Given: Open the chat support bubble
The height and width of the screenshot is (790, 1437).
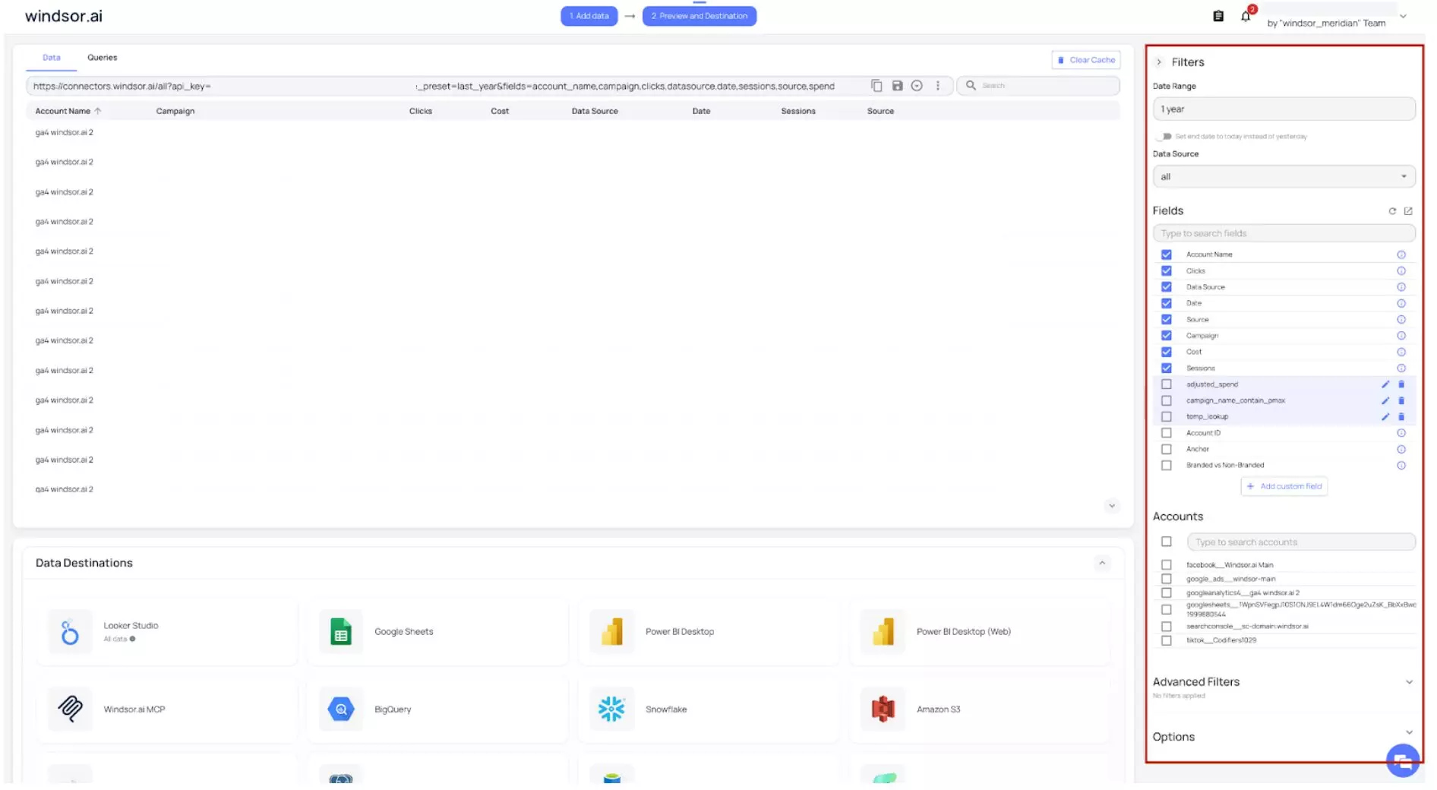Looking at the screenshot, I should pyautogui.click(x=1402, y=760).
